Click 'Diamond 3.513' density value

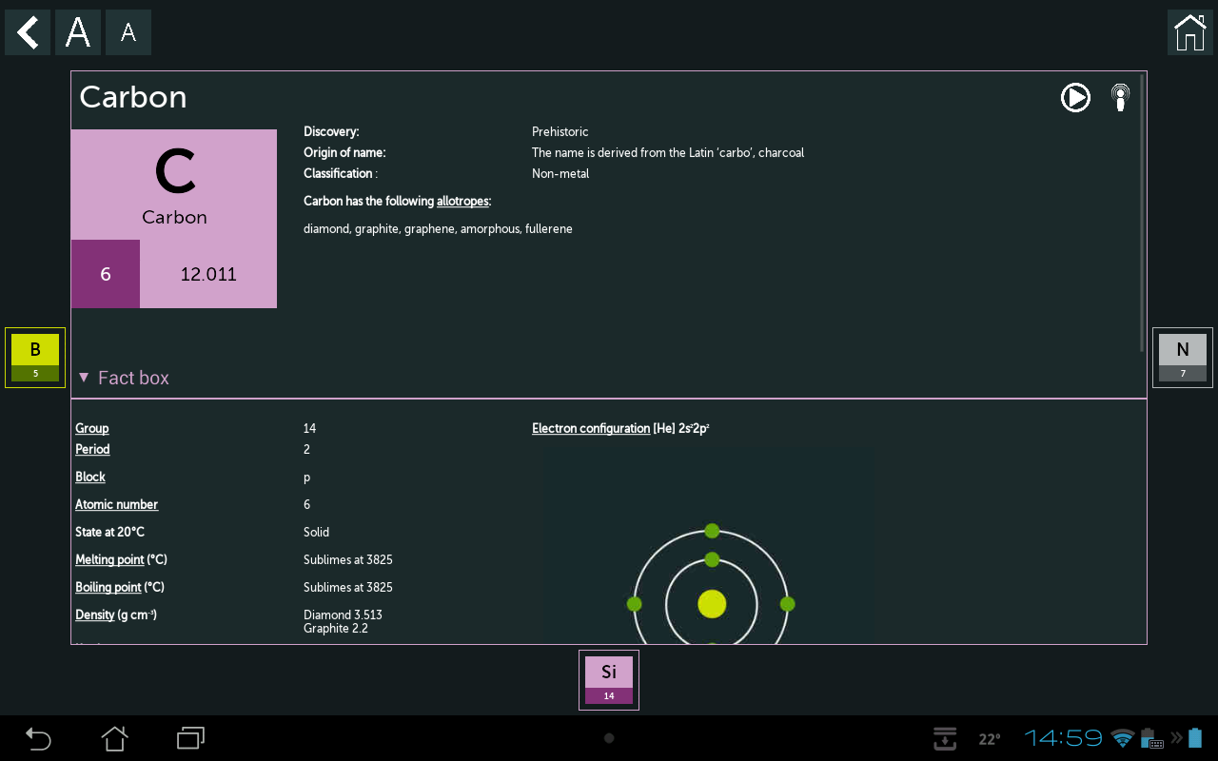(343, 615)
